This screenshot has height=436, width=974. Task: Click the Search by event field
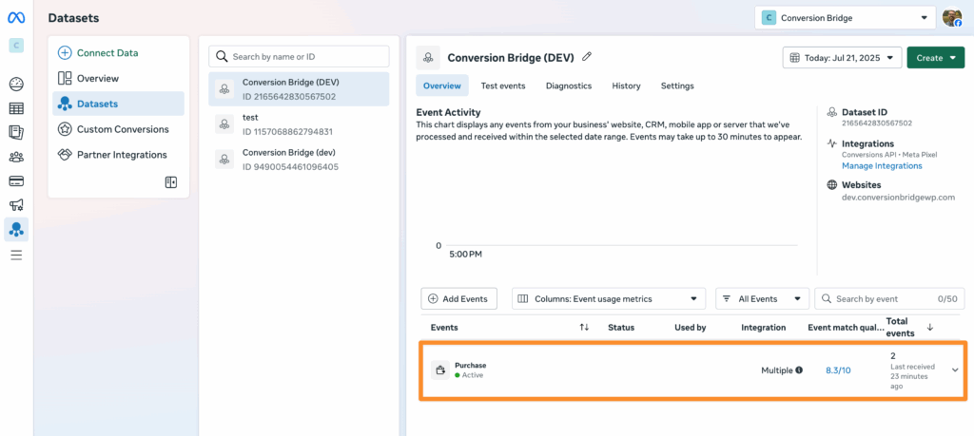click(890, 299)
